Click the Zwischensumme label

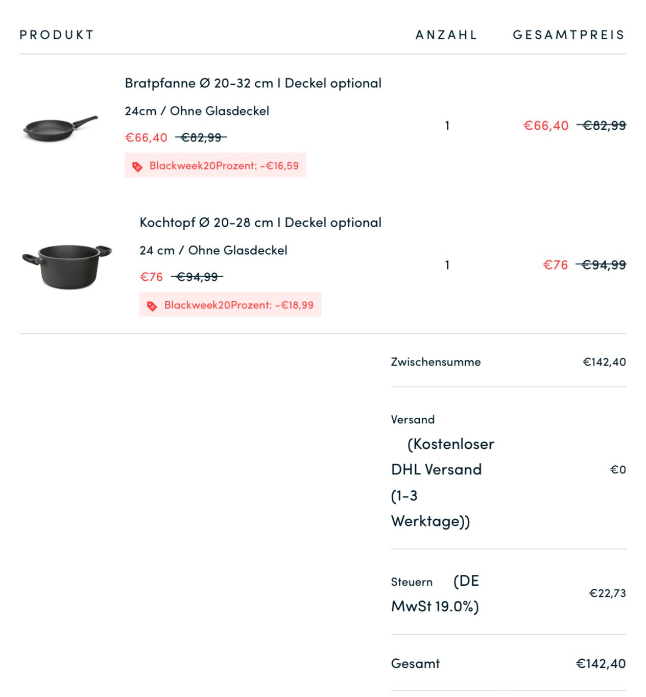click(436, 362)
